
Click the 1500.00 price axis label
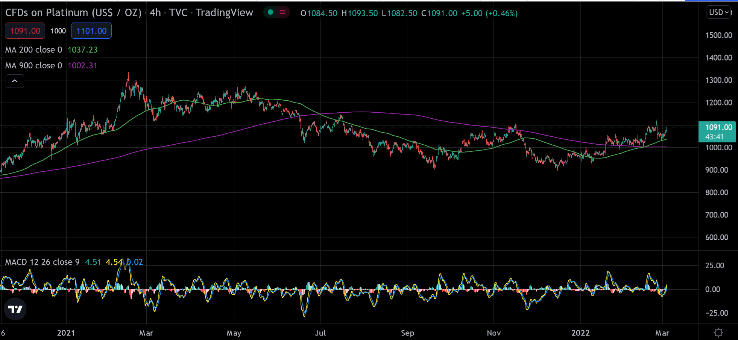pyautogui.click(x=719, y=35)
